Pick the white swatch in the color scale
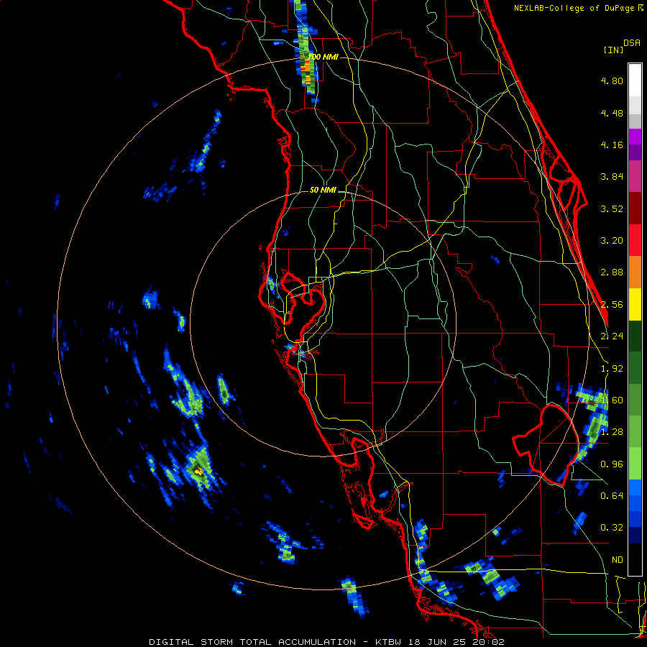The height and width of the screenshot is (647, 647). (635, 81)
